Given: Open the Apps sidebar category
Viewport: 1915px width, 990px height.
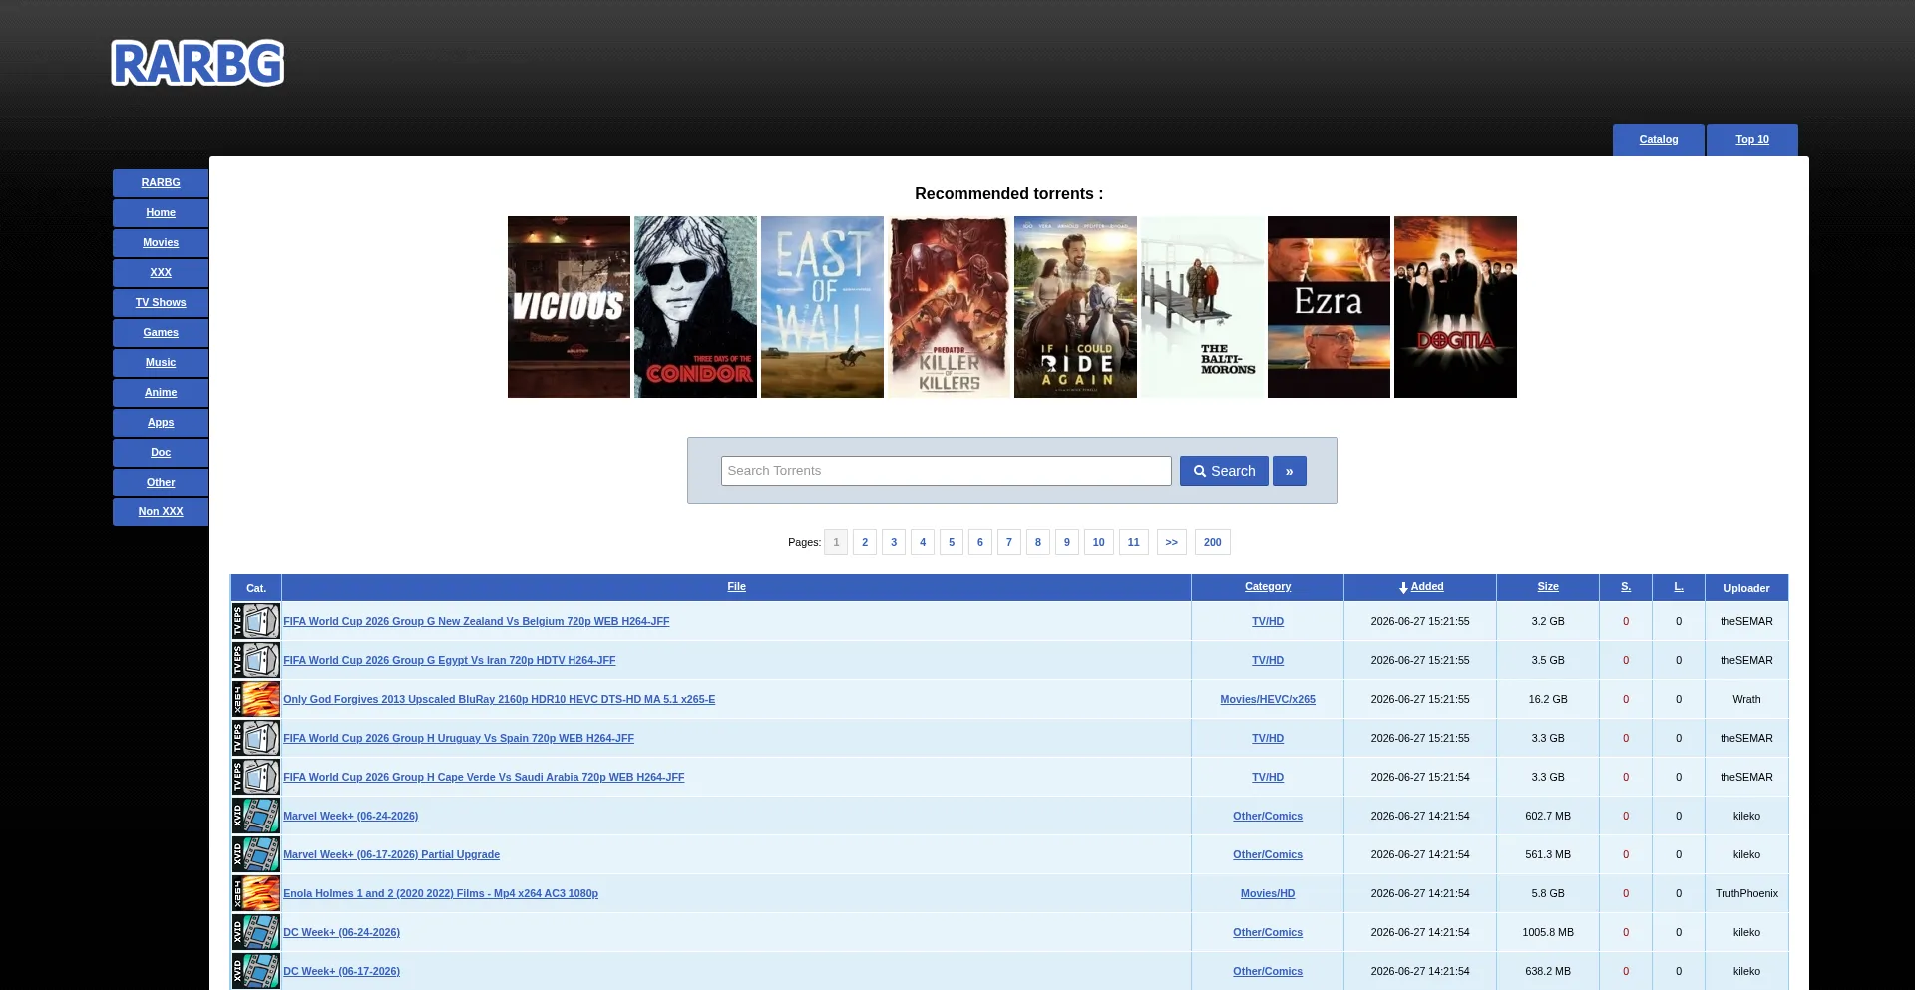Looking at the screenshot, I should pyautogui.click(x=161, y=423).
